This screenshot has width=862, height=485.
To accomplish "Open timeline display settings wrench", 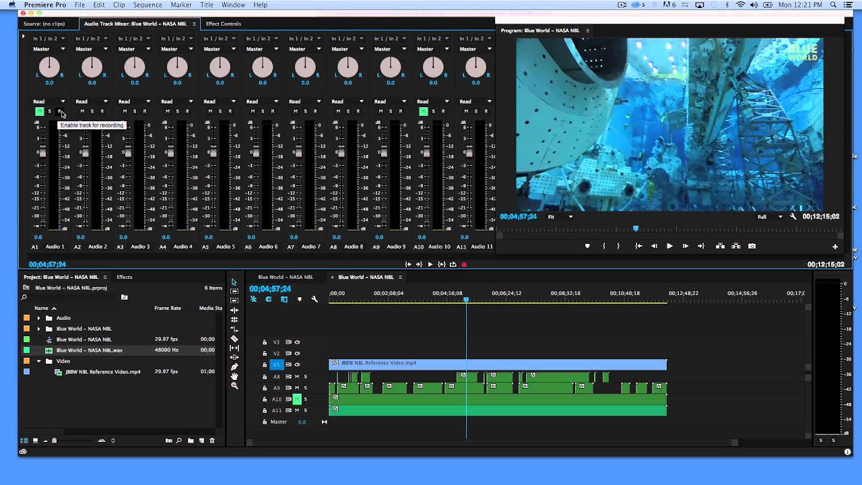I will [314, 299].
